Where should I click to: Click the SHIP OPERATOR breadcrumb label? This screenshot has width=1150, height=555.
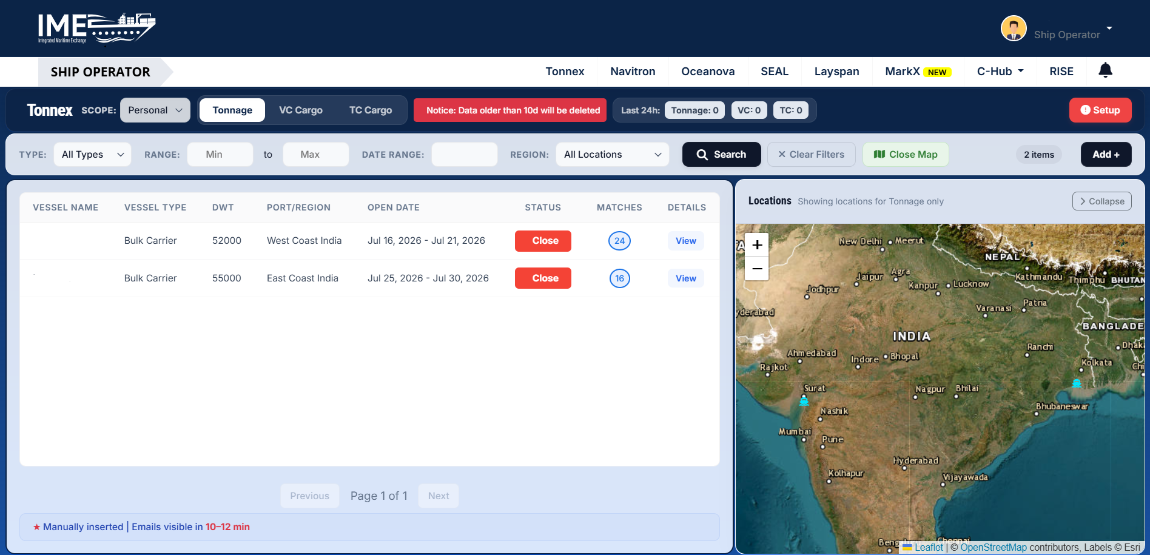point(101,72)
